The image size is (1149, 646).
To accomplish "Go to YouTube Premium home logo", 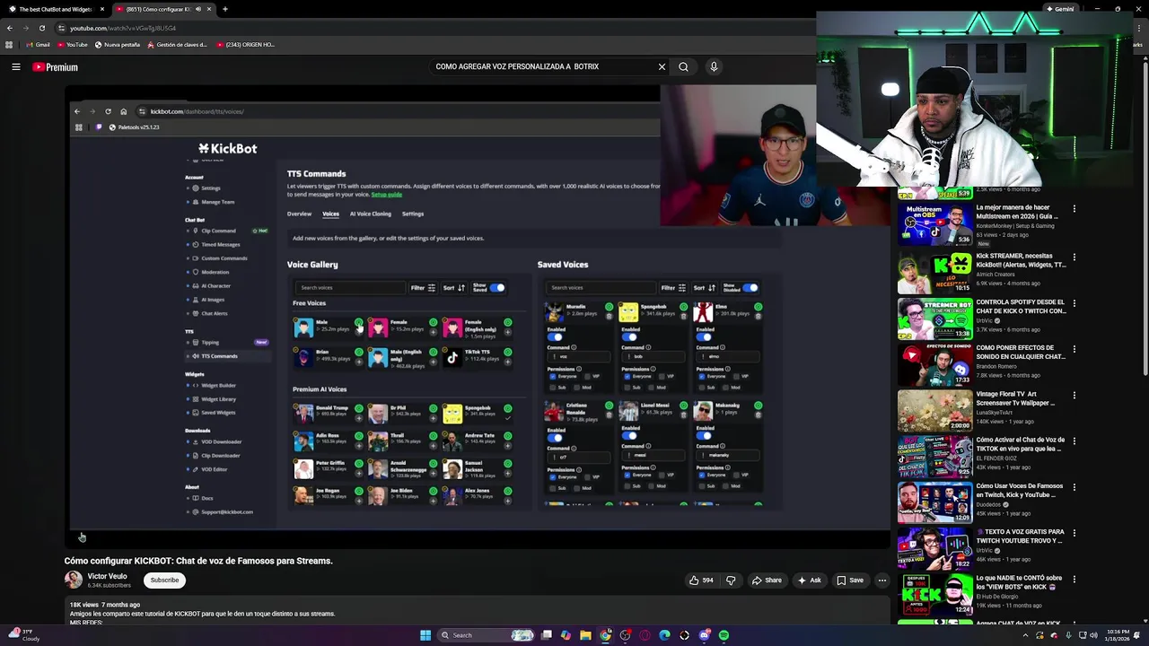I will pos(56,67).
